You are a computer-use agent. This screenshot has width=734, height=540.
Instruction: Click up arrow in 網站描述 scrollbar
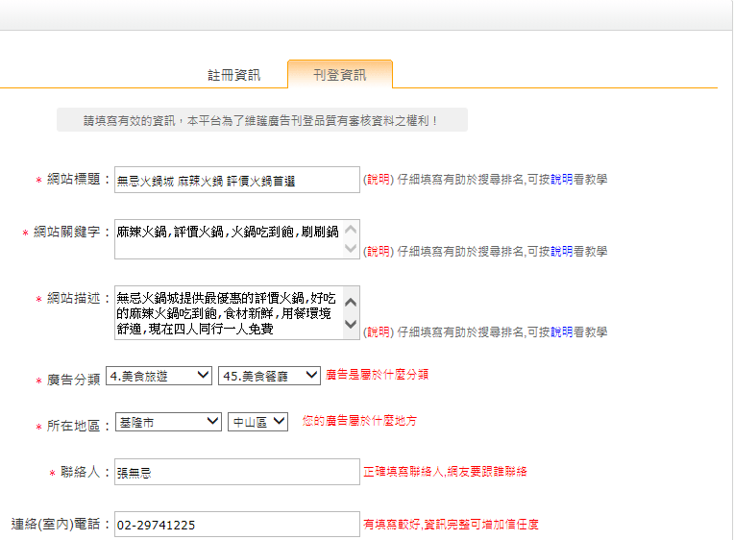351,299
